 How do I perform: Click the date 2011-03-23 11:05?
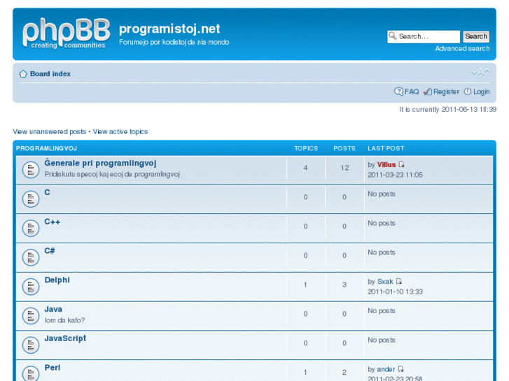pyautogui.click(x=395, y=175)
